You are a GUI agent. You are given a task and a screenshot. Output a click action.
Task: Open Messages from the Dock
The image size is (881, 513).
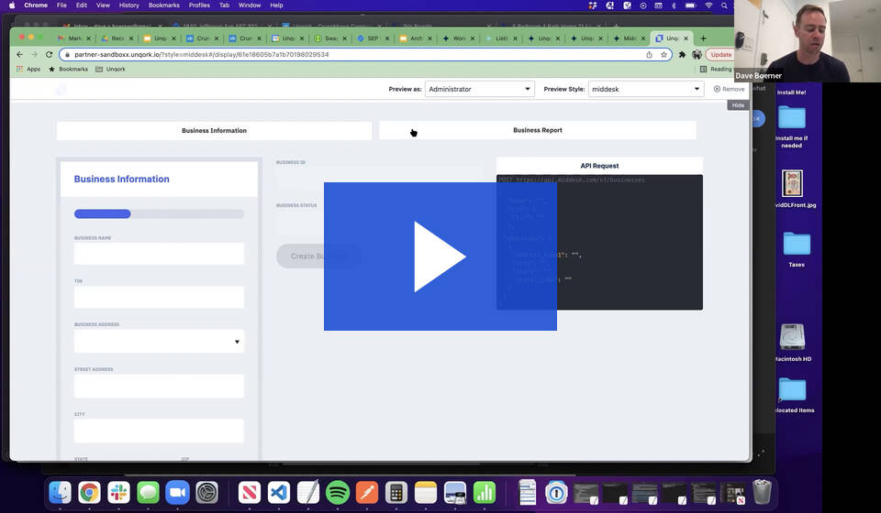(149, 493)
